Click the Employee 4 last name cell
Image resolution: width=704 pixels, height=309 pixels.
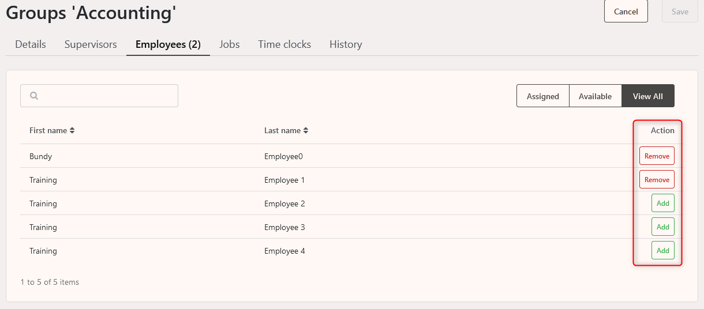[x=284, y=251]
